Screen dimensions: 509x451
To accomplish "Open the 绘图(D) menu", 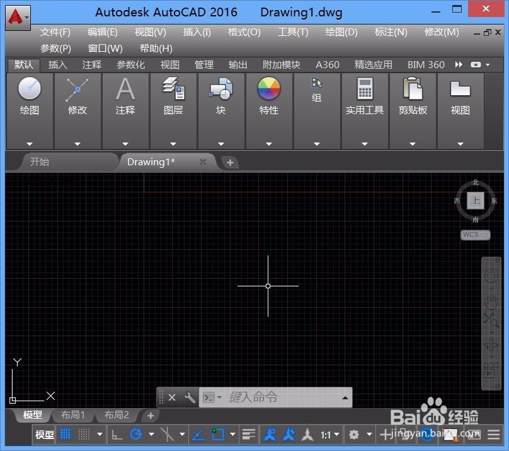I will pos(341,32).
